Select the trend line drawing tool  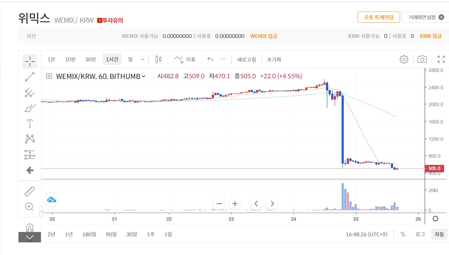click(30, 77)
